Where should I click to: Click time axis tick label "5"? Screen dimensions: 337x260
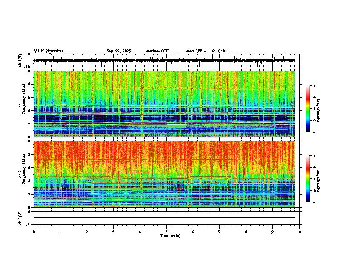tap(166, 232)
